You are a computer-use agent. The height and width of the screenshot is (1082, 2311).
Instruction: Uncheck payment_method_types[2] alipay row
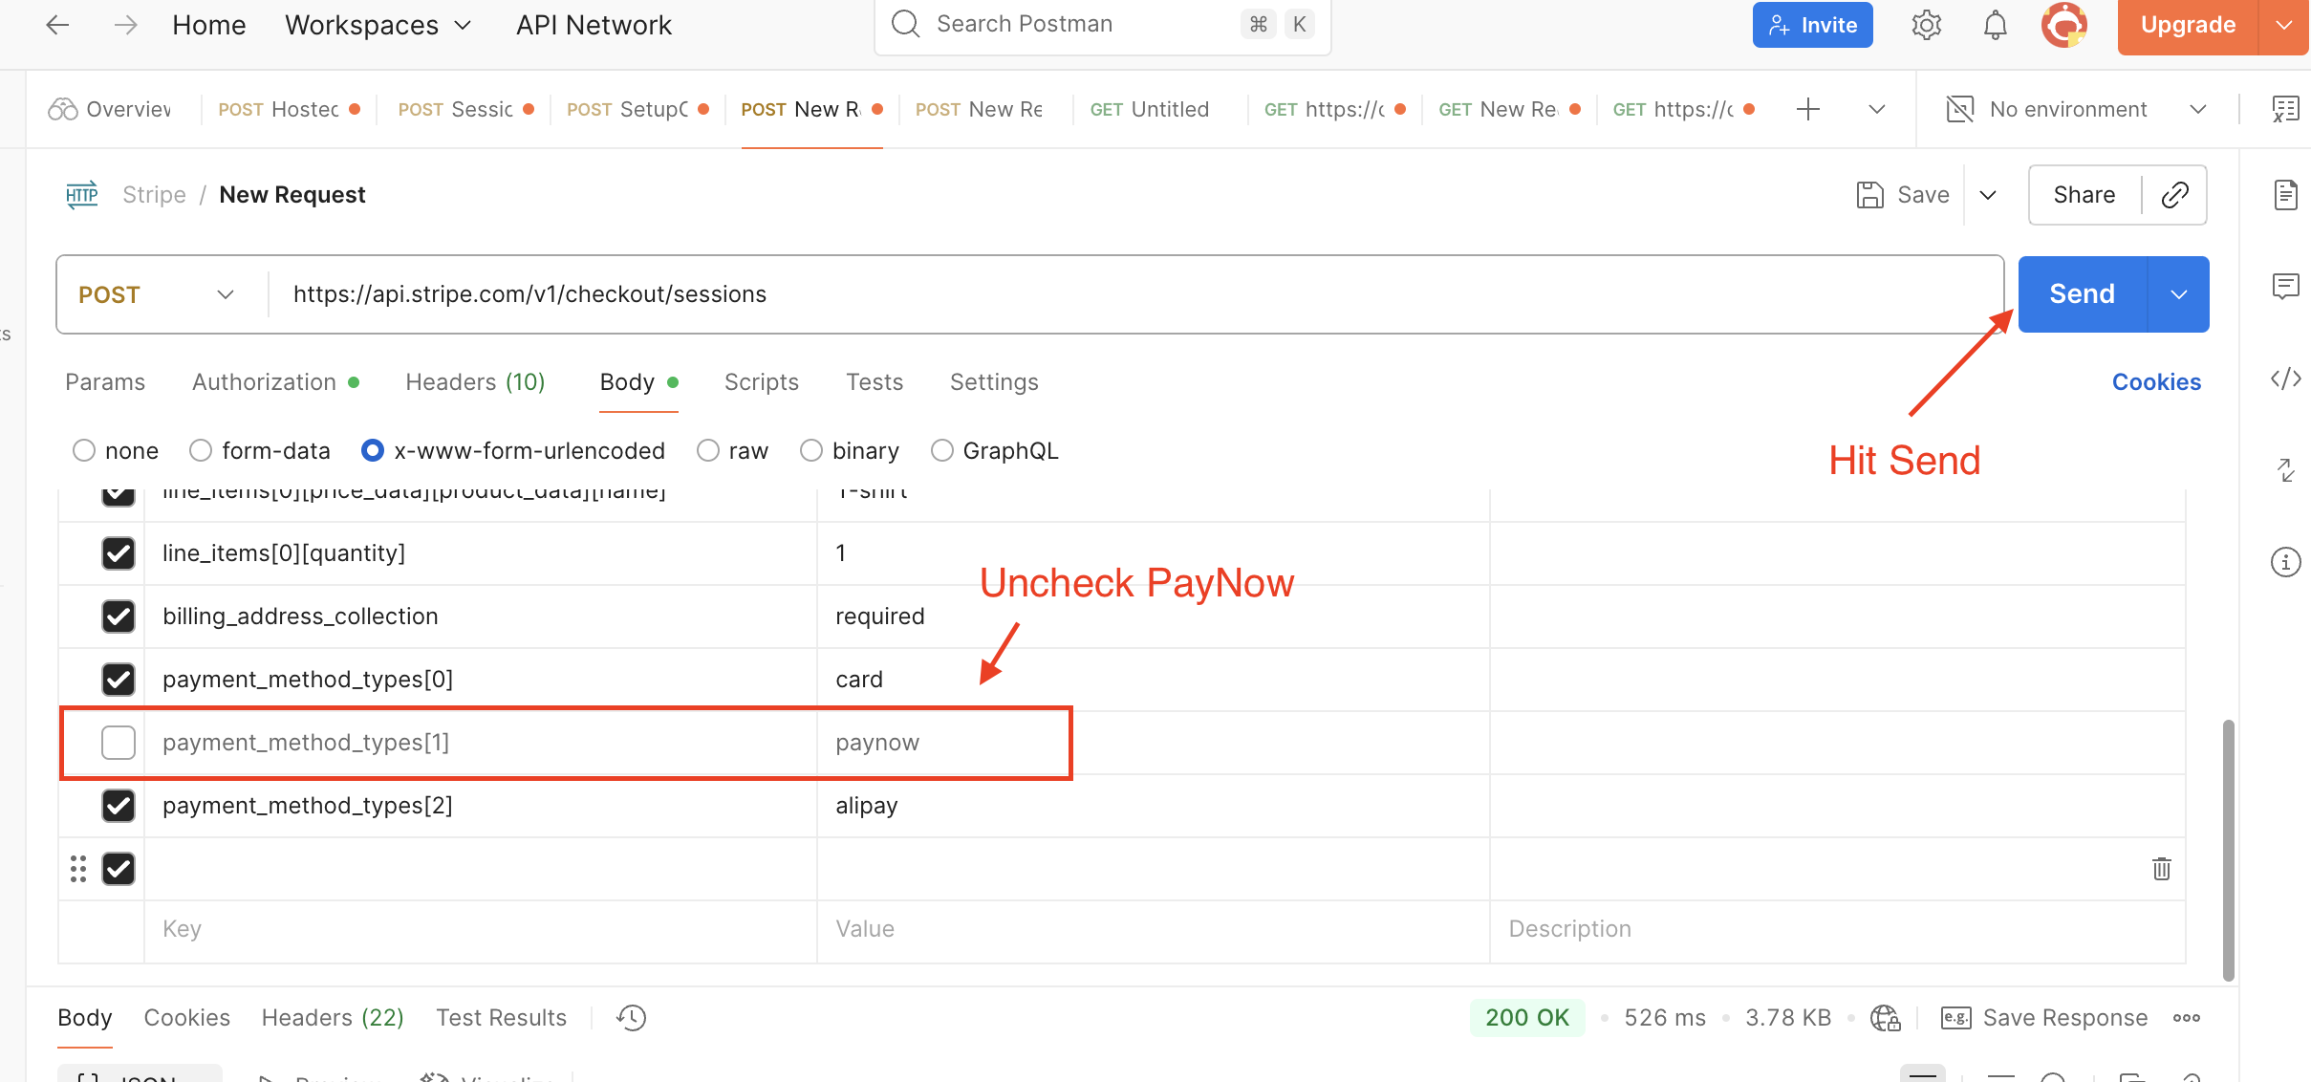(119, 806)
